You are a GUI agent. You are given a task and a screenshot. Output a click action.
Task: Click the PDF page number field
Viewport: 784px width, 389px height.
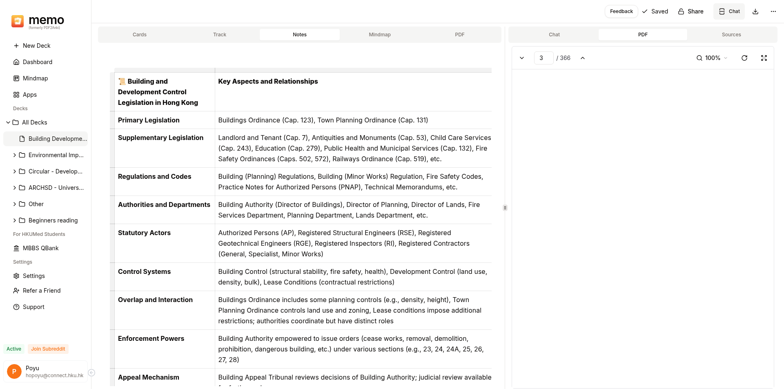(543, 58)
